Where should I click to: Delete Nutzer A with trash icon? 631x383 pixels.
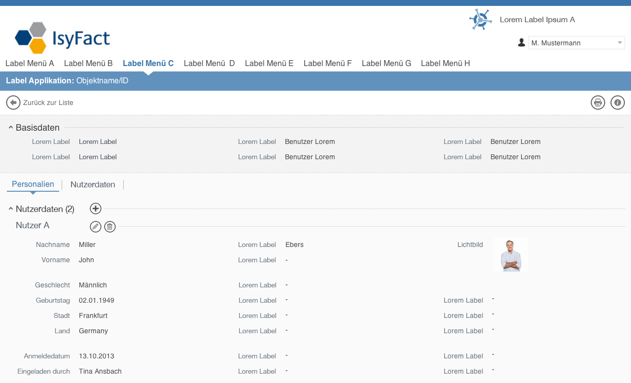click(x=110, y=227)
